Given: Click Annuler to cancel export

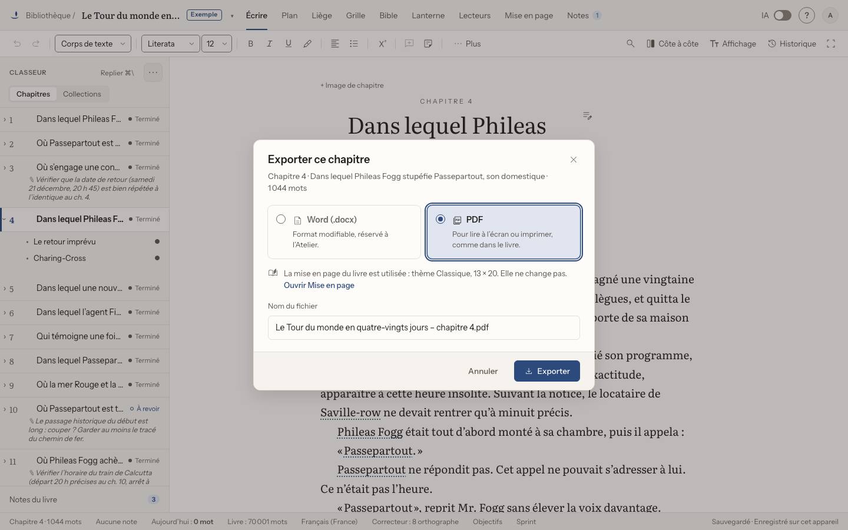Looking at the screenshot, I should click(483, 371).
